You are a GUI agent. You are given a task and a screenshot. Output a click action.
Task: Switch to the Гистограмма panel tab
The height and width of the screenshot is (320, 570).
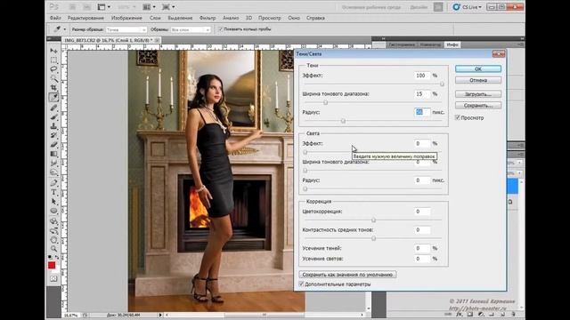402,44
